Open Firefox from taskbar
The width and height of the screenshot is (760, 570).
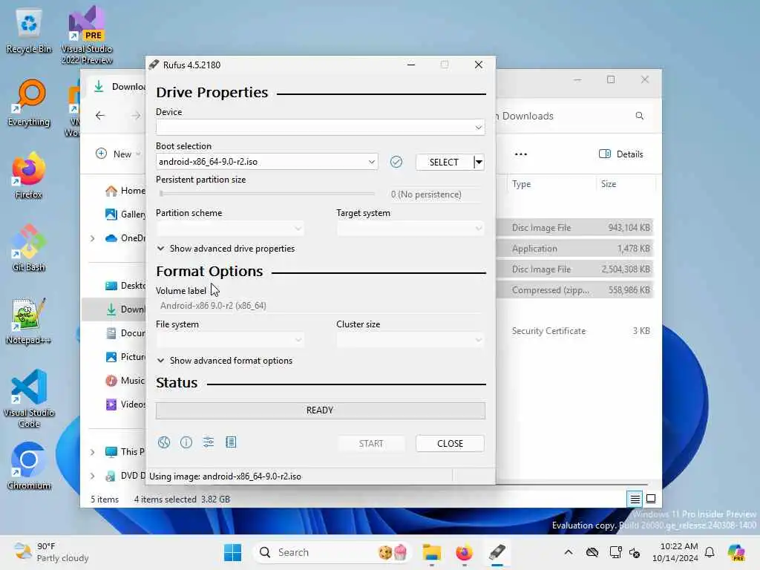[465, 552]
